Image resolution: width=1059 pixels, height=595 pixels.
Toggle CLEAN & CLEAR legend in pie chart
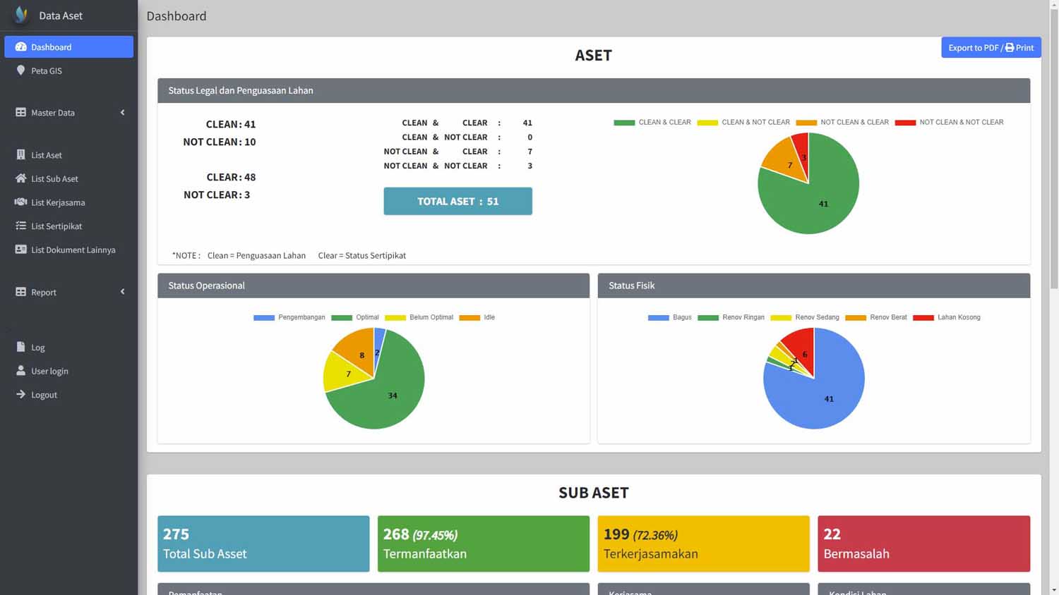(652, 123)
